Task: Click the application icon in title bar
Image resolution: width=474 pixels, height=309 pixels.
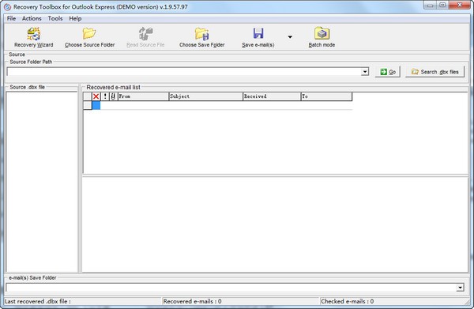Action: [x=8, y=6]
